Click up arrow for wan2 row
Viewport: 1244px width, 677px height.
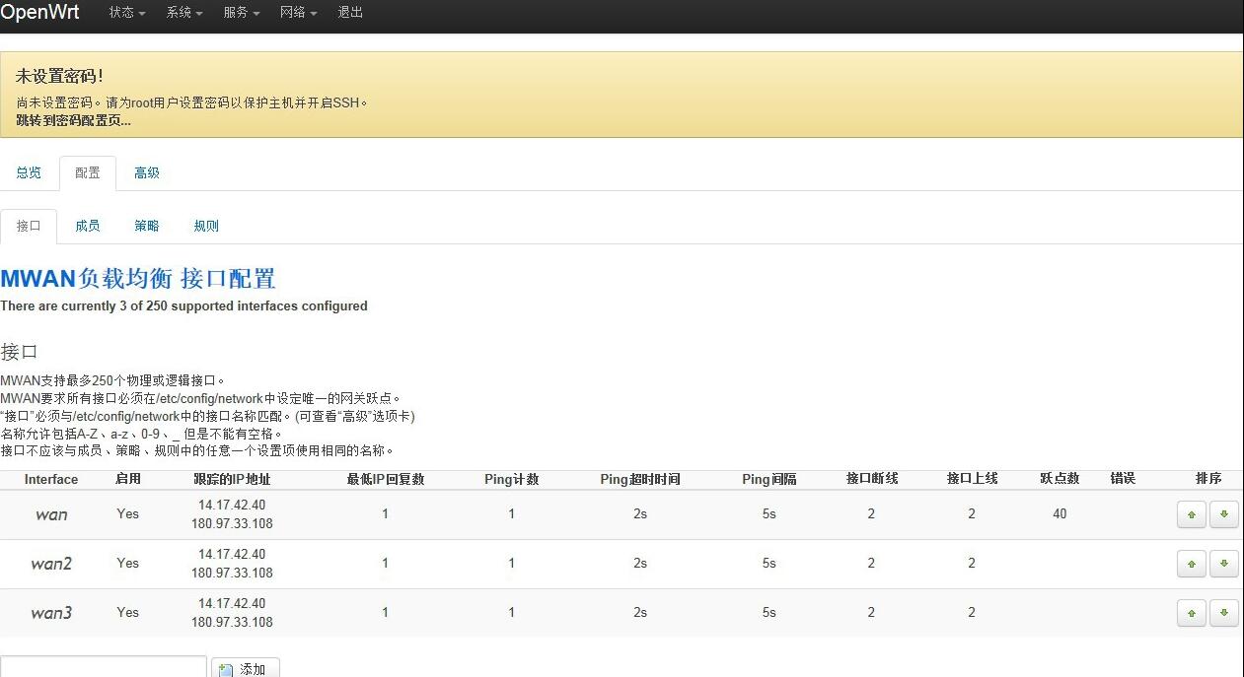(1191, 564)
